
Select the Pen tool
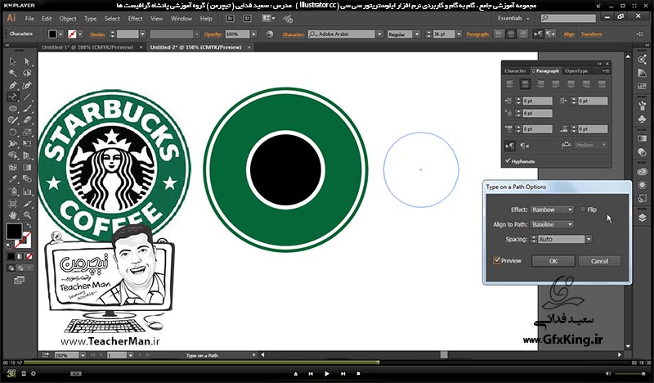13,85
